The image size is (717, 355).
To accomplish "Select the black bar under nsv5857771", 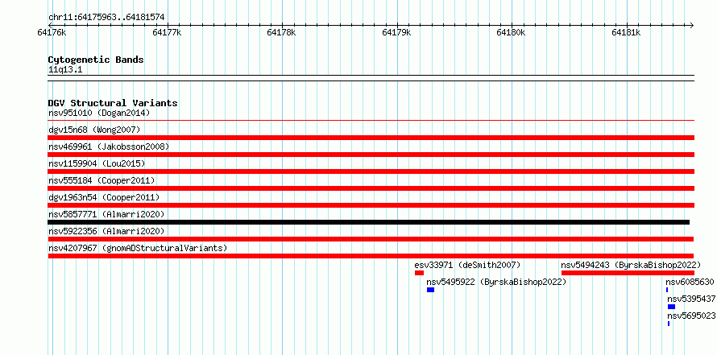I will click(368, 222).
